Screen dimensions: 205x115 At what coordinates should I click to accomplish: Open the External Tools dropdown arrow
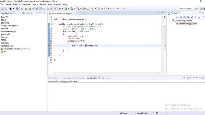tap(81, 9)
